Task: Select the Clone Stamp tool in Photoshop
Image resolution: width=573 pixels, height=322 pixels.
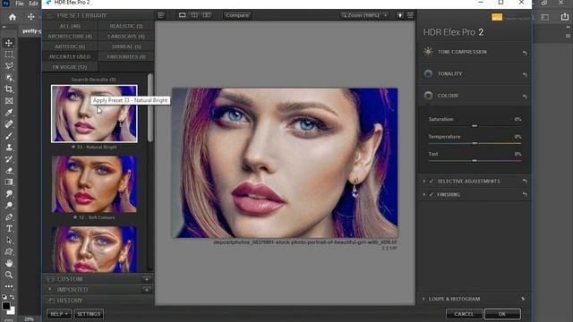Action: [x=9, y=147]
